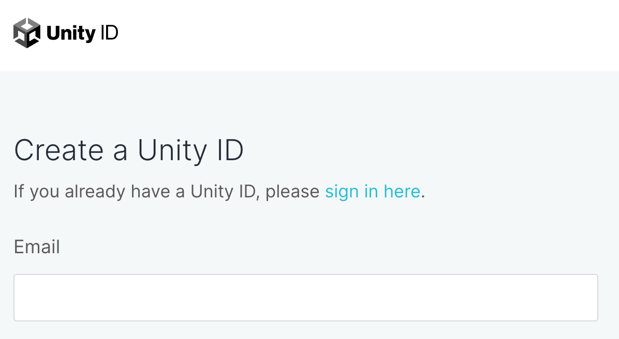
Task: Click the right end of the Email text box
Action: (x=590, y=298)
